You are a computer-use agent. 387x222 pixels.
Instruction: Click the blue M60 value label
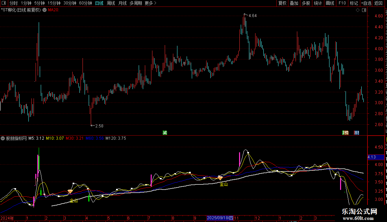[x=95, y=138]
